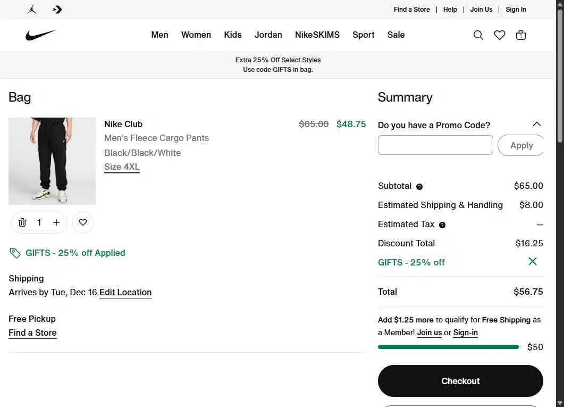This screenshot has width=564, height=407.
Task: Go to Nike home via swoosh logo
Action: click(x=40, y=35)
